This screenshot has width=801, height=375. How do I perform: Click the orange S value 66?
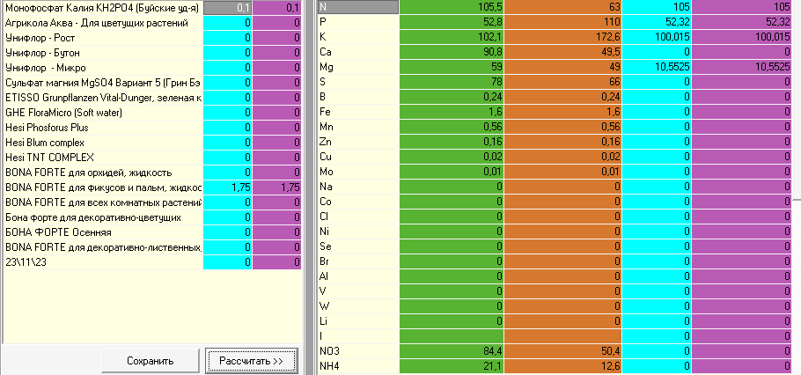(x=563, y=82)
